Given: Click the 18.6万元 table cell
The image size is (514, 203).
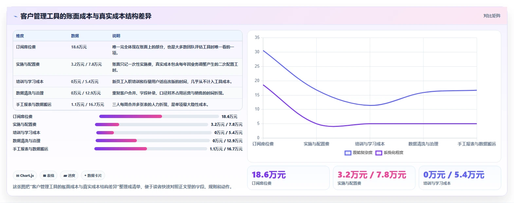Looking at the screenshot, I should point(79,47).
